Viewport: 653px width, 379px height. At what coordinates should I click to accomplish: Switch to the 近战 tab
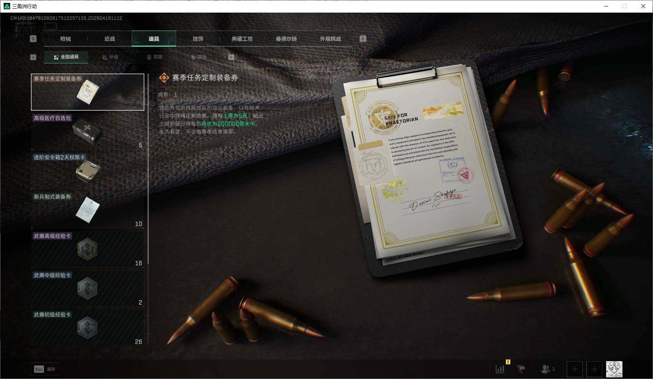pos(110,39)
